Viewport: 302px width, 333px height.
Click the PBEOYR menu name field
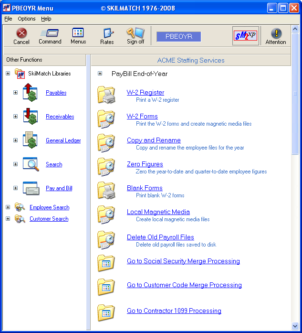[179, 36]
